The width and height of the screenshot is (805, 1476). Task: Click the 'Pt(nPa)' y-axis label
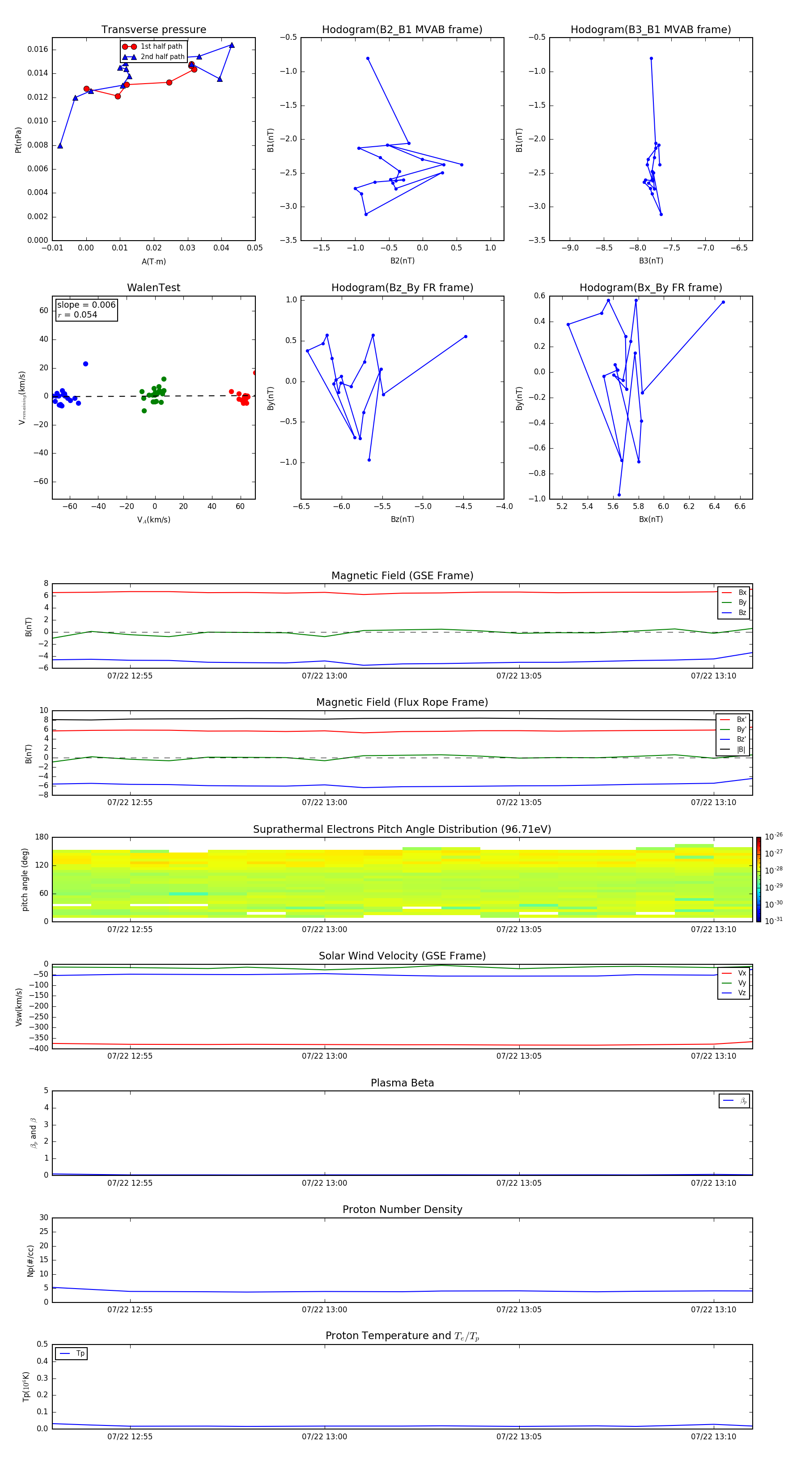(x=18, y=140)
